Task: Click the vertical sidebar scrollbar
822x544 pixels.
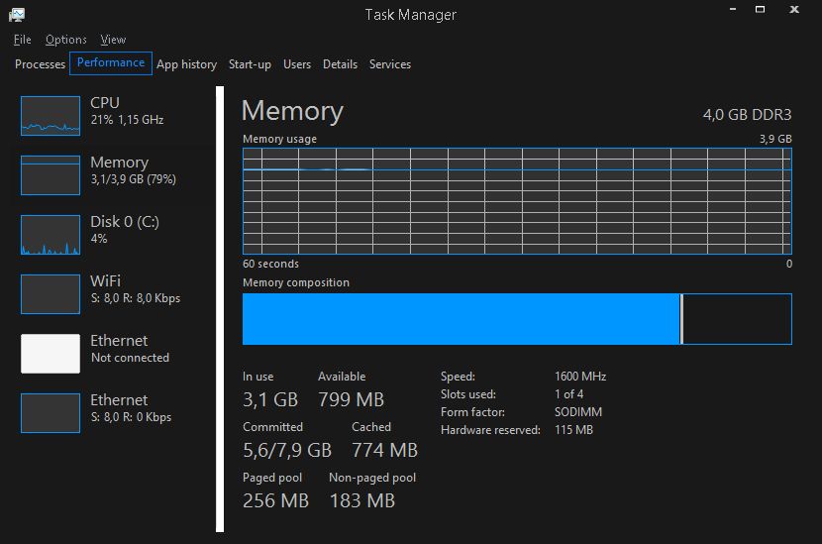Action: click(x=220, y=309)
